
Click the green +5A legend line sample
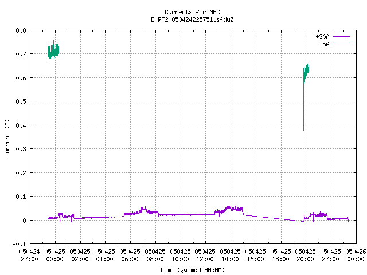click(341, 44)
